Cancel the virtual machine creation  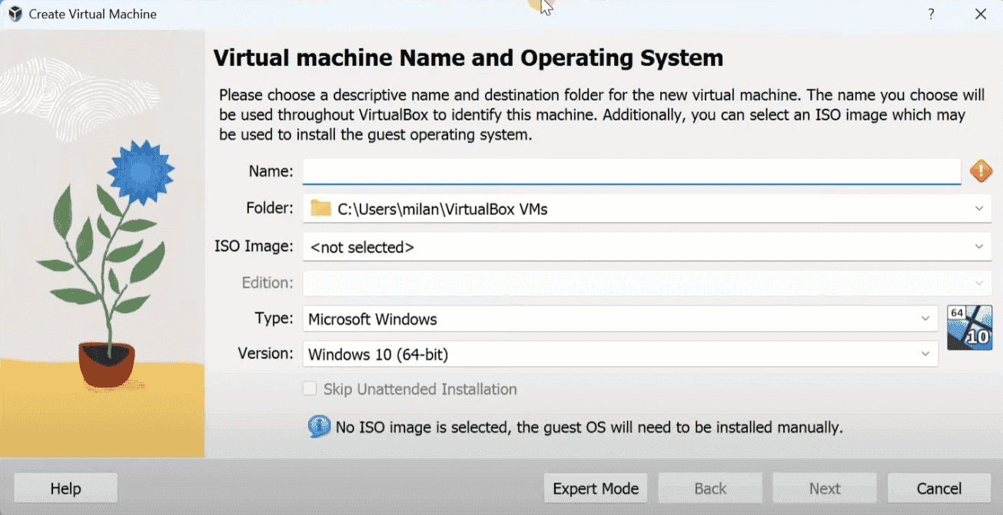(x=938, y=488)
